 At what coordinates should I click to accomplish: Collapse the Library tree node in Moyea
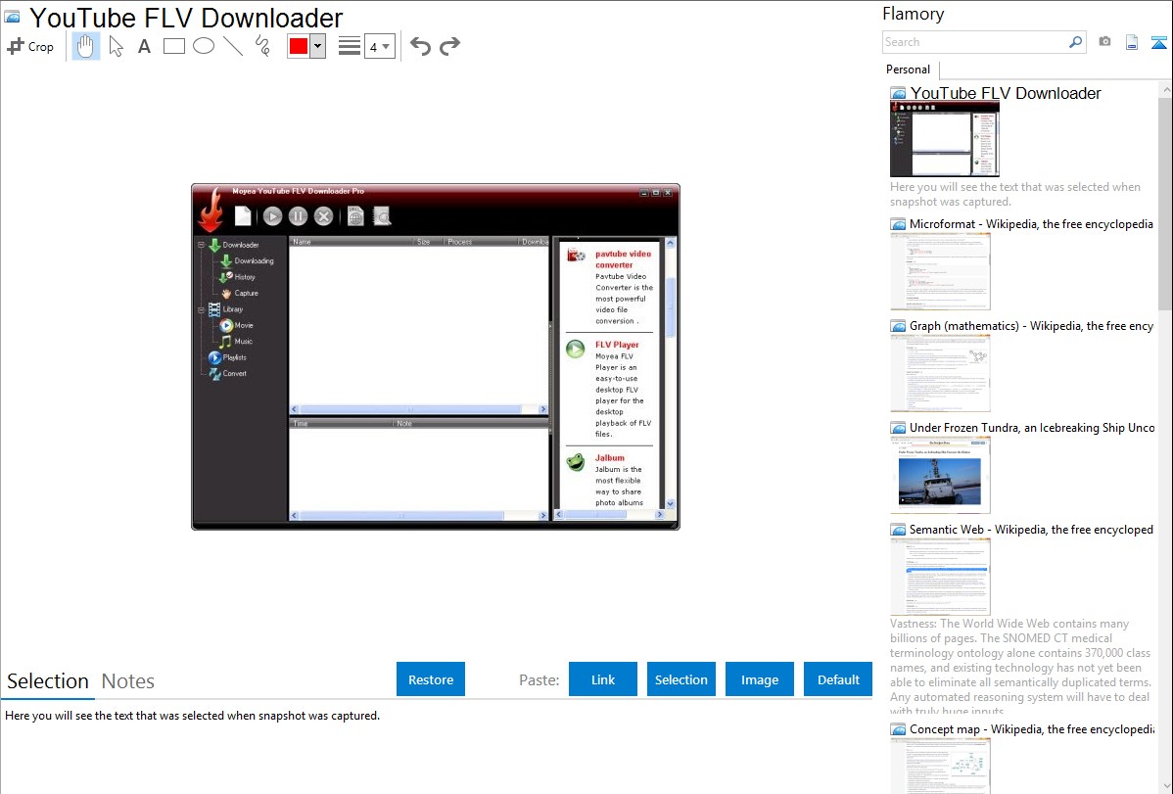click(x=202, y=309)
